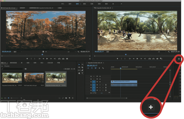The height and width of the screenshot is (119, 184).
Task: Open Program monitor wrench settings
Action: click(169, 52)
